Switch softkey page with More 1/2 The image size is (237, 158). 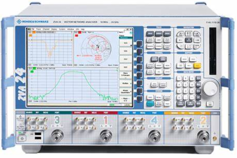coord(125,99)
